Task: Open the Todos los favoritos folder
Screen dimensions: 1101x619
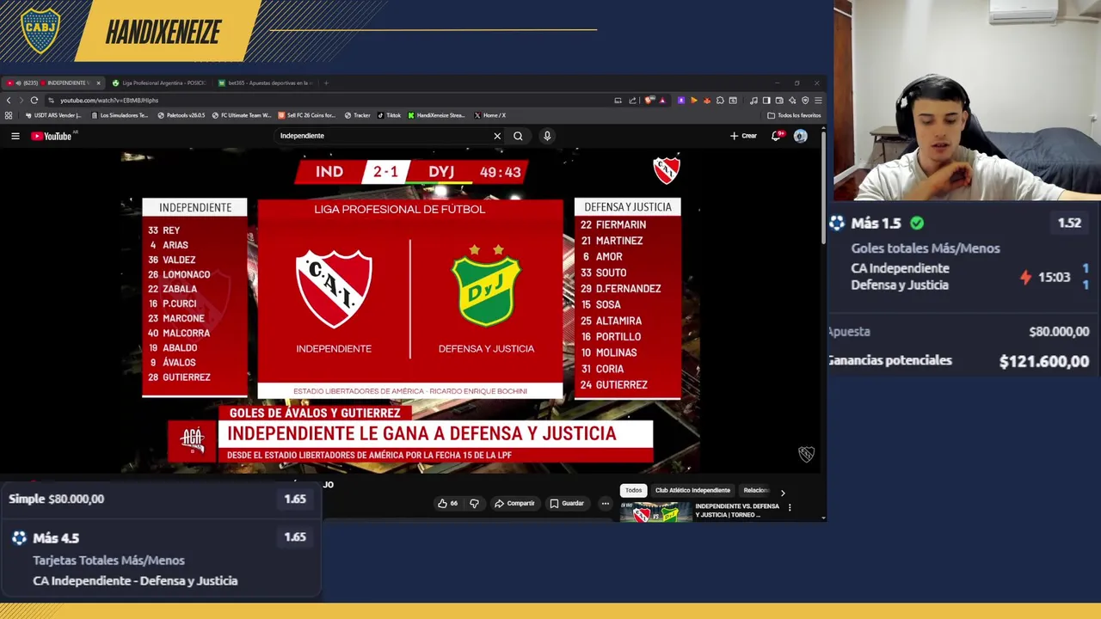Action: coord(794,115)
